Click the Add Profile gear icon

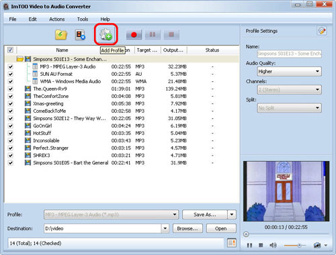pyautogui.click(x=106, y=34)
